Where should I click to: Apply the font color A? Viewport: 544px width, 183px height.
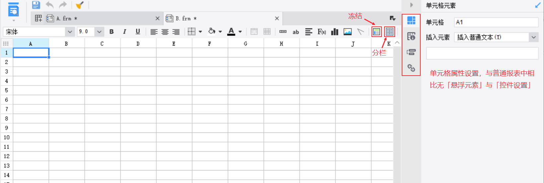(x=231, y=31)
